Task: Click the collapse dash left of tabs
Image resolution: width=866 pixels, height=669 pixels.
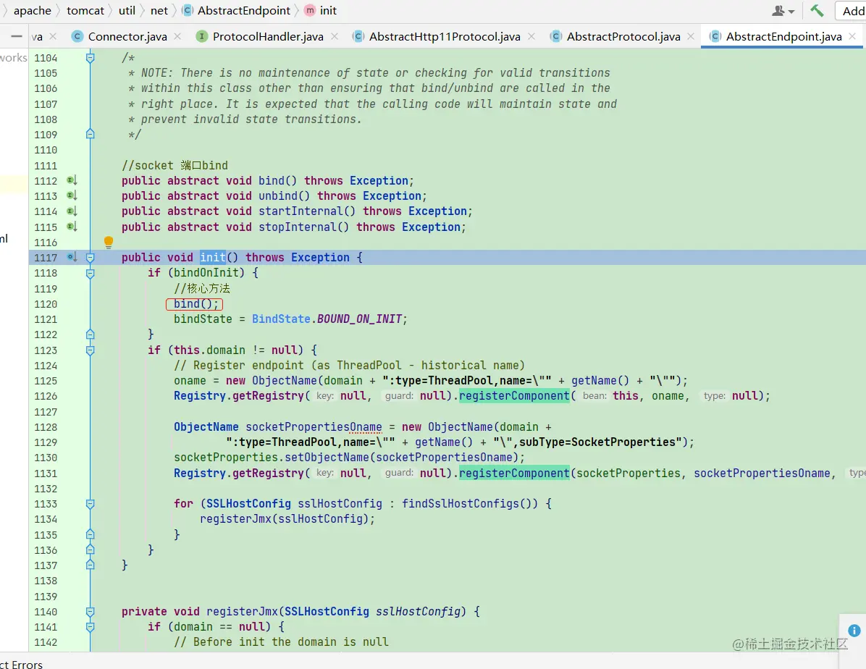Action: [17, 36]
